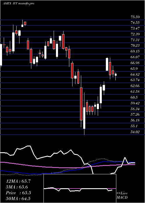Click the 66.98 price axis label
The height and width of the screenshot is (203, 145).
pyautogui.click(x=135, y=63)
